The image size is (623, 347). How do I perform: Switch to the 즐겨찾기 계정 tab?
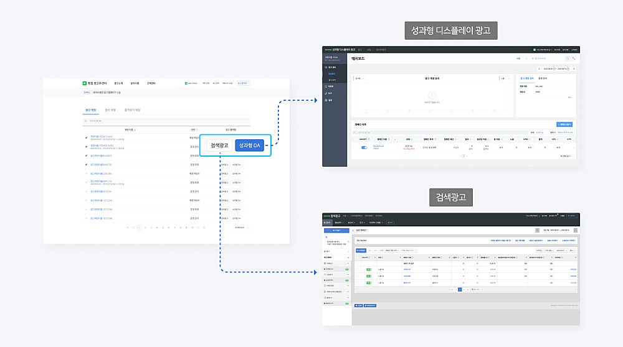132,110
